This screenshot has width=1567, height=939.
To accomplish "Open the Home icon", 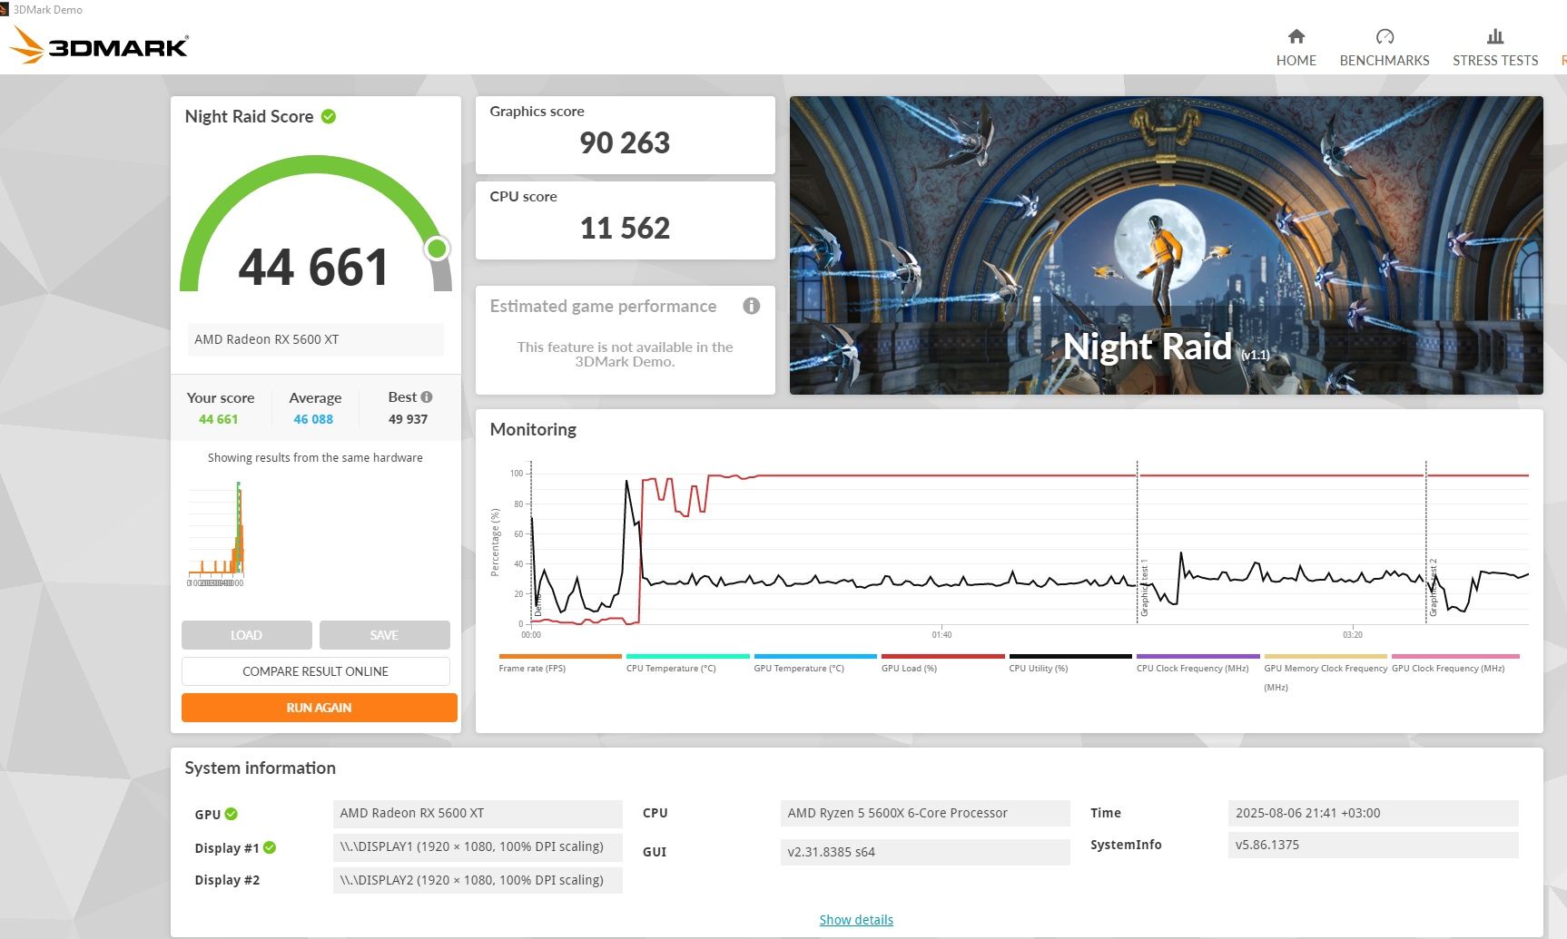I will (x=1296, y=36).
